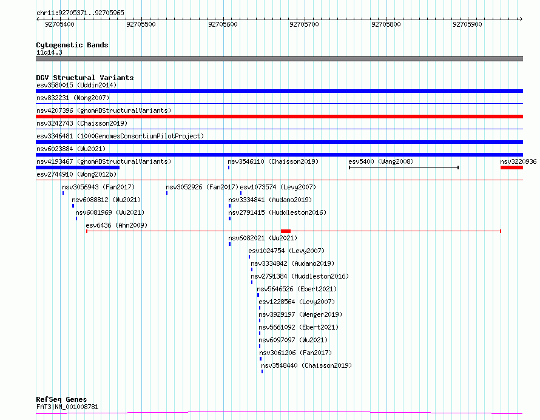
Task: Select the nsv6097097 (Wu2021) label
Action: click(294, 340)
